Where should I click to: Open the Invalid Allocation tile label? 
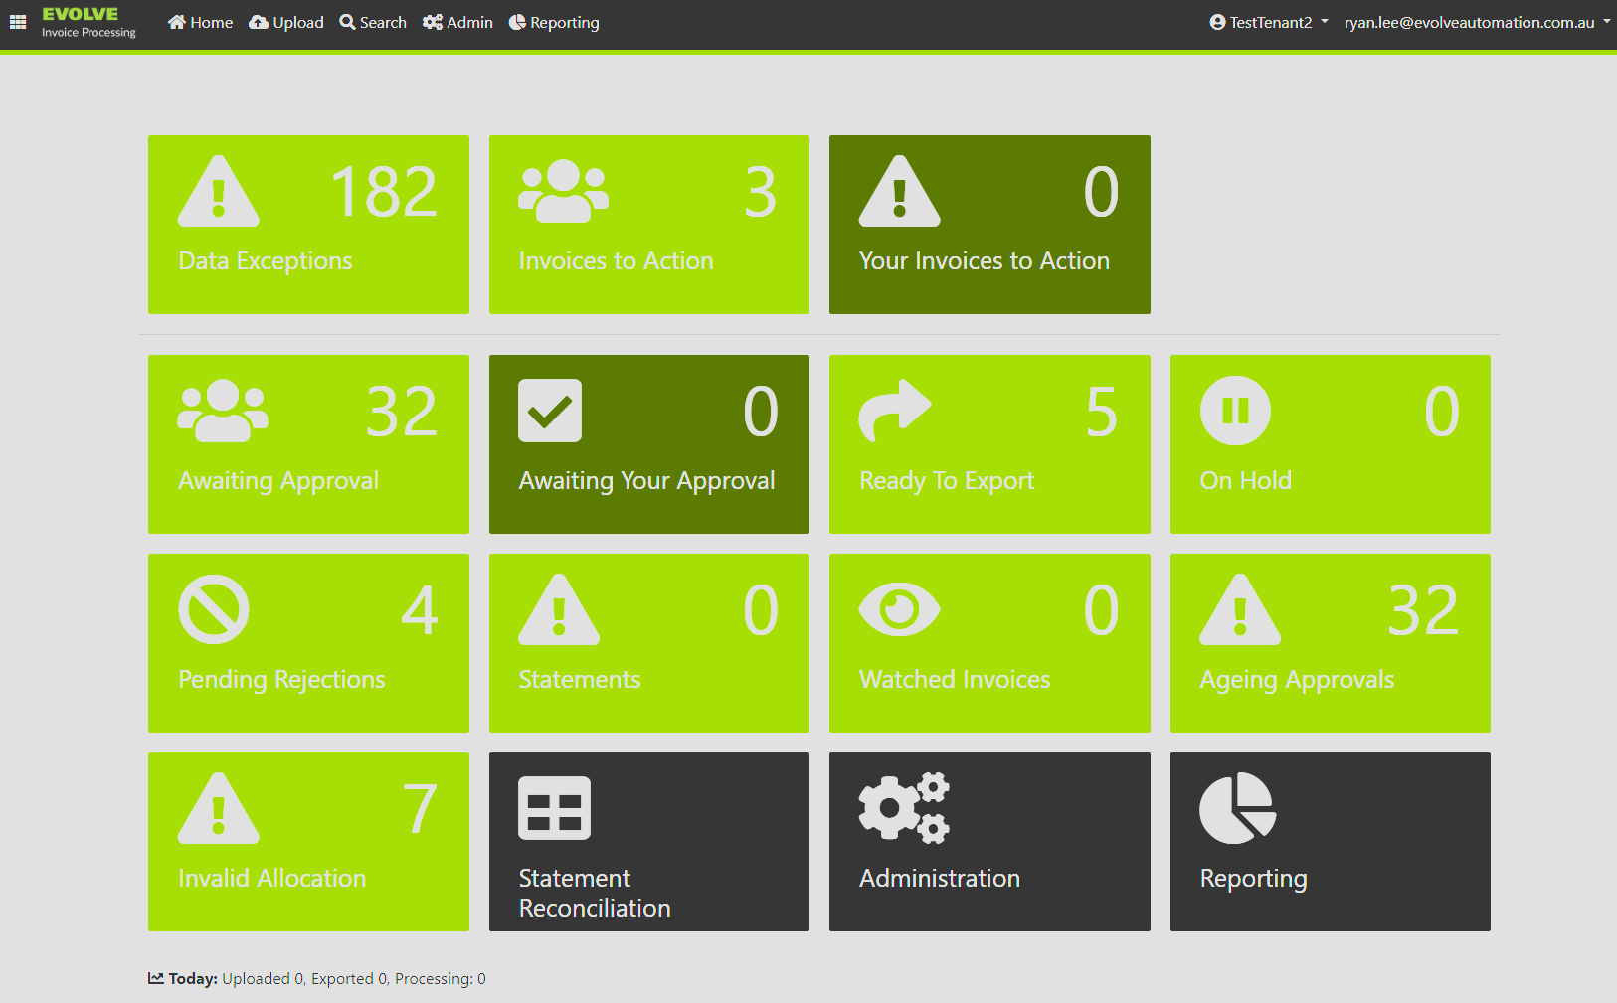(x=271, y=879)
